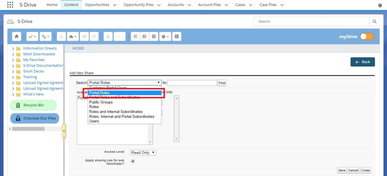Open the sort arrows dropdown in toolbar
This screenshot has height=176, width=387.
(x=45, y=37)
